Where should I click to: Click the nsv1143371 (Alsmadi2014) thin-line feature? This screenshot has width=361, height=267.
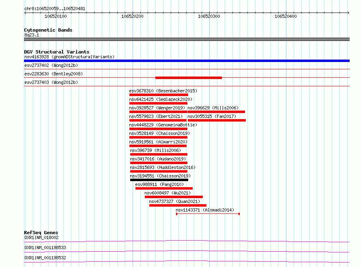click(208, 214)
